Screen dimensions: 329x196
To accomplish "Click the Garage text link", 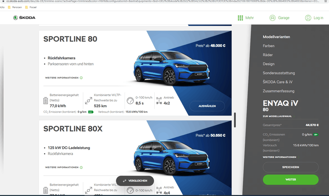I will click(284, 18).
